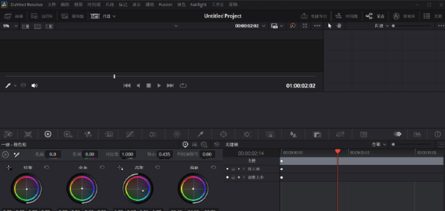
Task: Show the Scopes palette icon
Action: click(x=417, y=134)
